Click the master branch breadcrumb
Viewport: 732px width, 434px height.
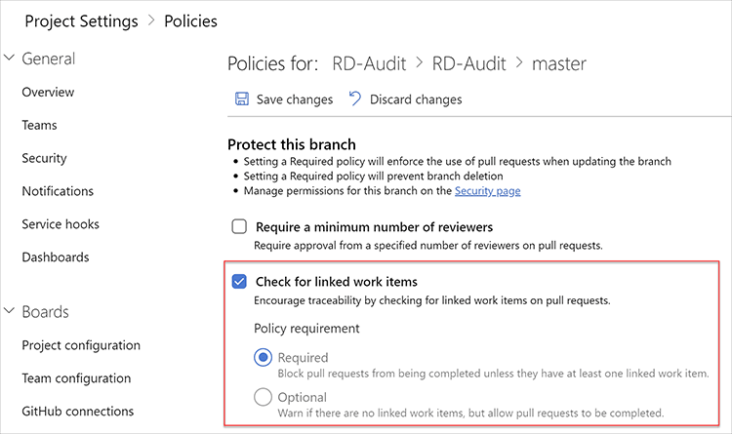click(559, 64)
